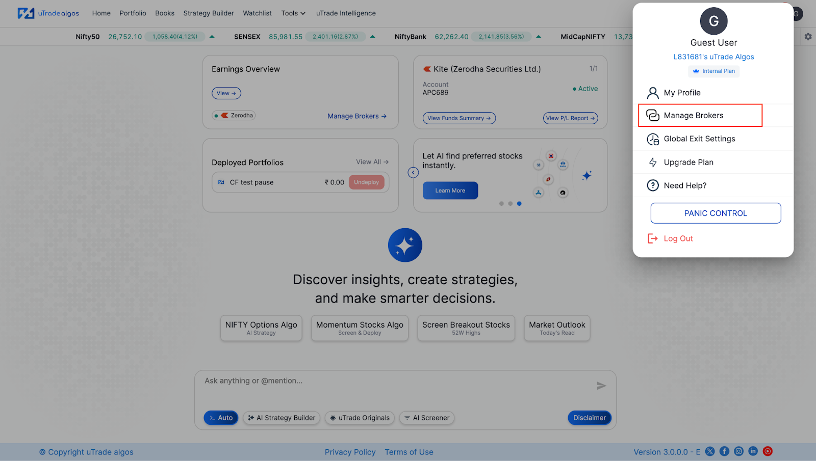Click View Funds Summary button

click(459, 118)
